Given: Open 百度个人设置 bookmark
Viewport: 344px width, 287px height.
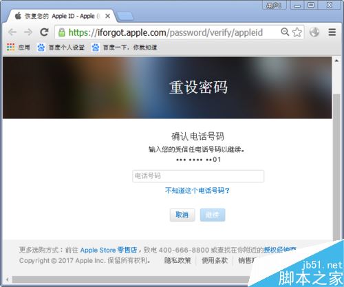Looking at the screenshot, I should [61, 47].
